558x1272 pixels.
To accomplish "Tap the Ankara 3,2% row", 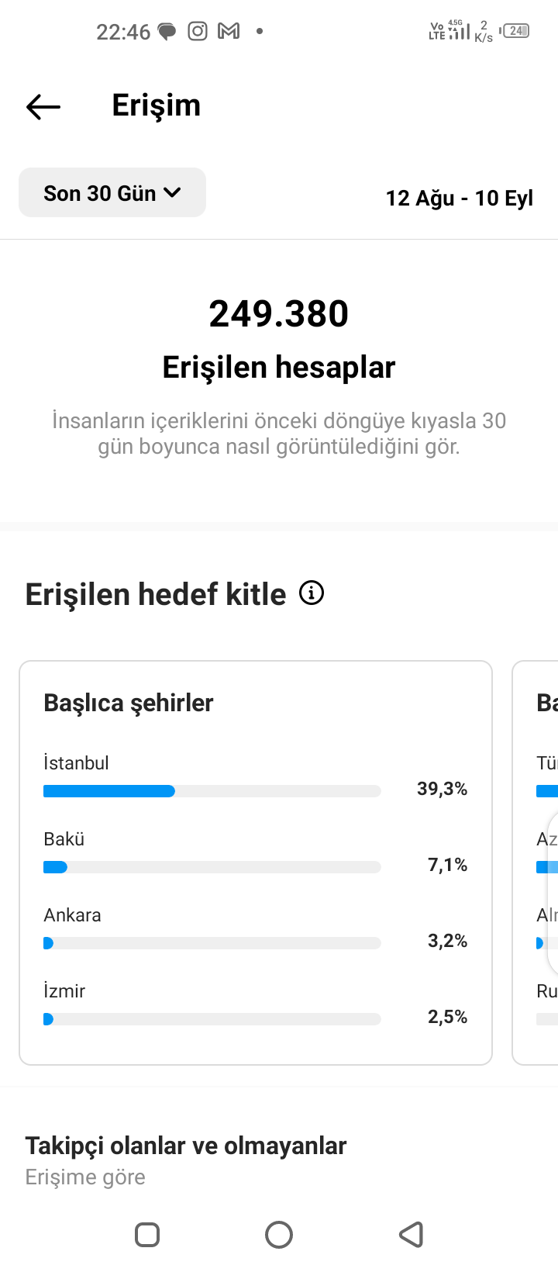I will click(256, 928).
